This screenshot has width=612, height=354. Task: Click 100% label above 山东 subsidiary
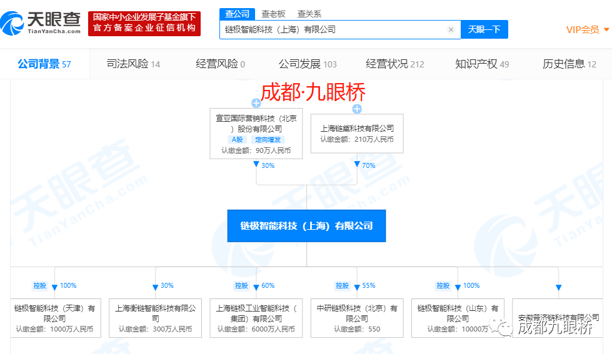471,285
